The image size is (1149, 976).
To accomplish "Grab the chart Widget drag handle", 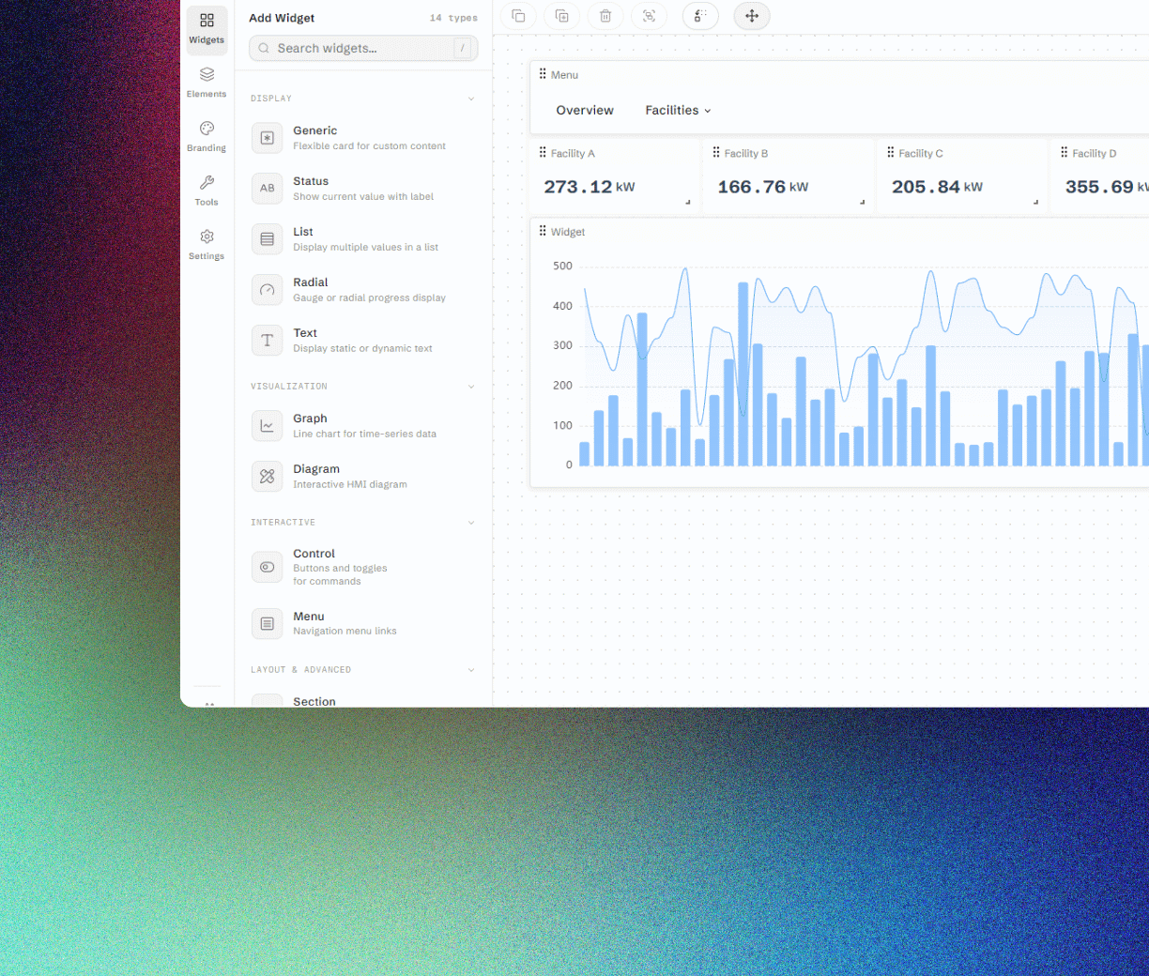I will coord(543,231).
